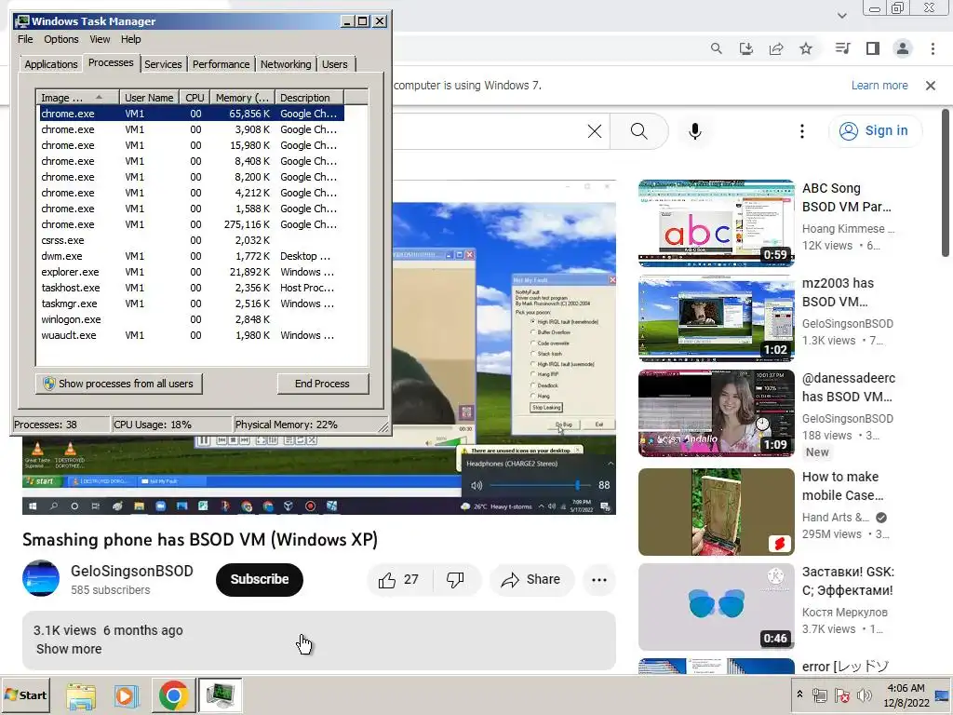Open @danessadeerc has BSOD VM video title
This screenshot has height=715, width=953.
pyautogui.click(x=849, y=387)
